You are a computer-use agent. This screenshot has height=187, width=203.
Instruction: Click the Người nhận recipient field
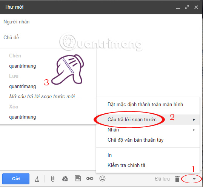101,22
